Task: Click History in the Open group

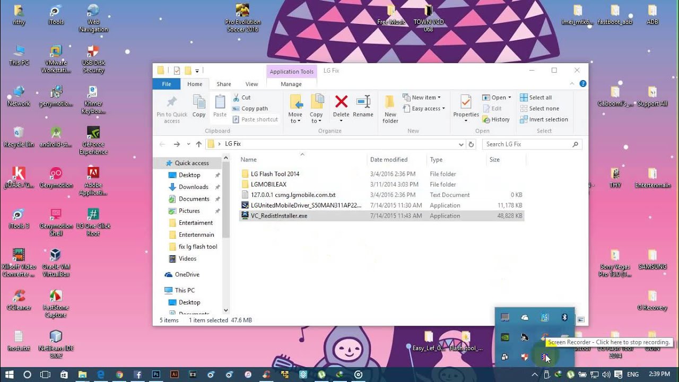Action: (496, 119)
